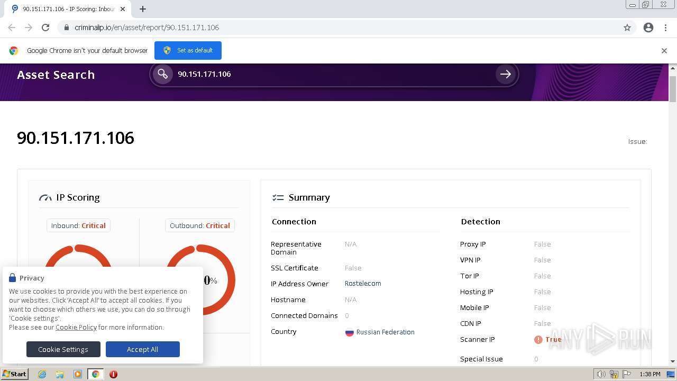Open the Windows Start menu
This screenshot has width=677, height=381.
click(x=15, y=374)
